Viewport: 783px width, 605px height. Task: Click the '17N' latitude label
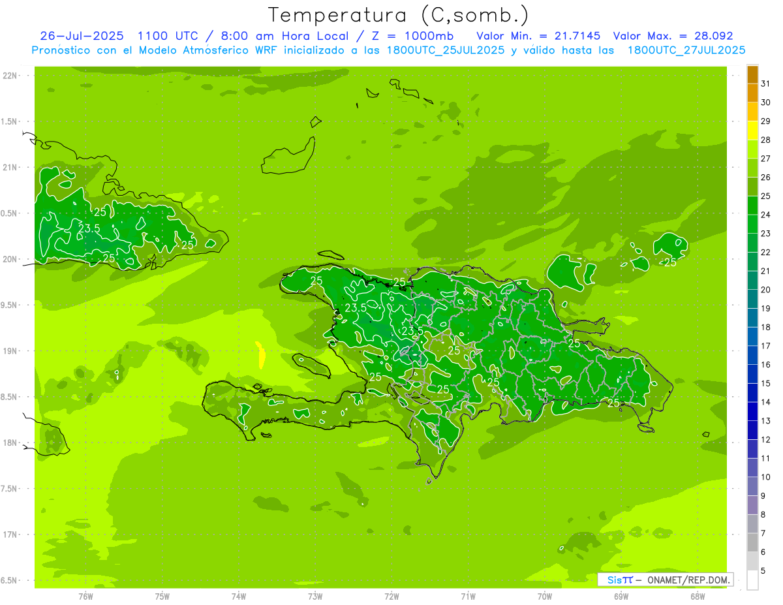pos(10,535)
